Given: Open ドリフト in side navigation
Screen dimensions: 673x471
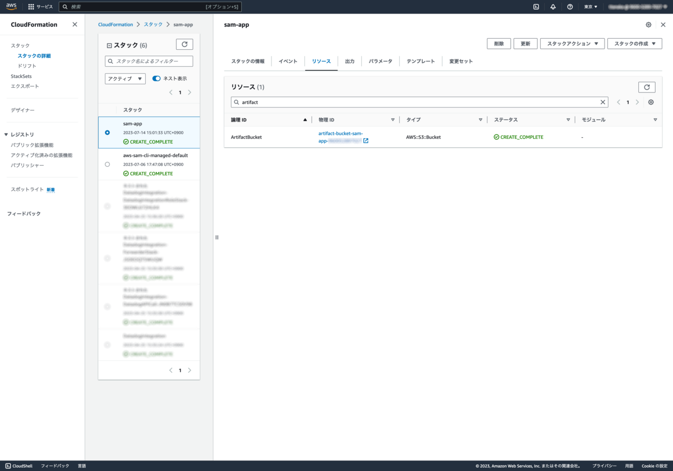Looking at the screenshot, I should click(27, 66).
